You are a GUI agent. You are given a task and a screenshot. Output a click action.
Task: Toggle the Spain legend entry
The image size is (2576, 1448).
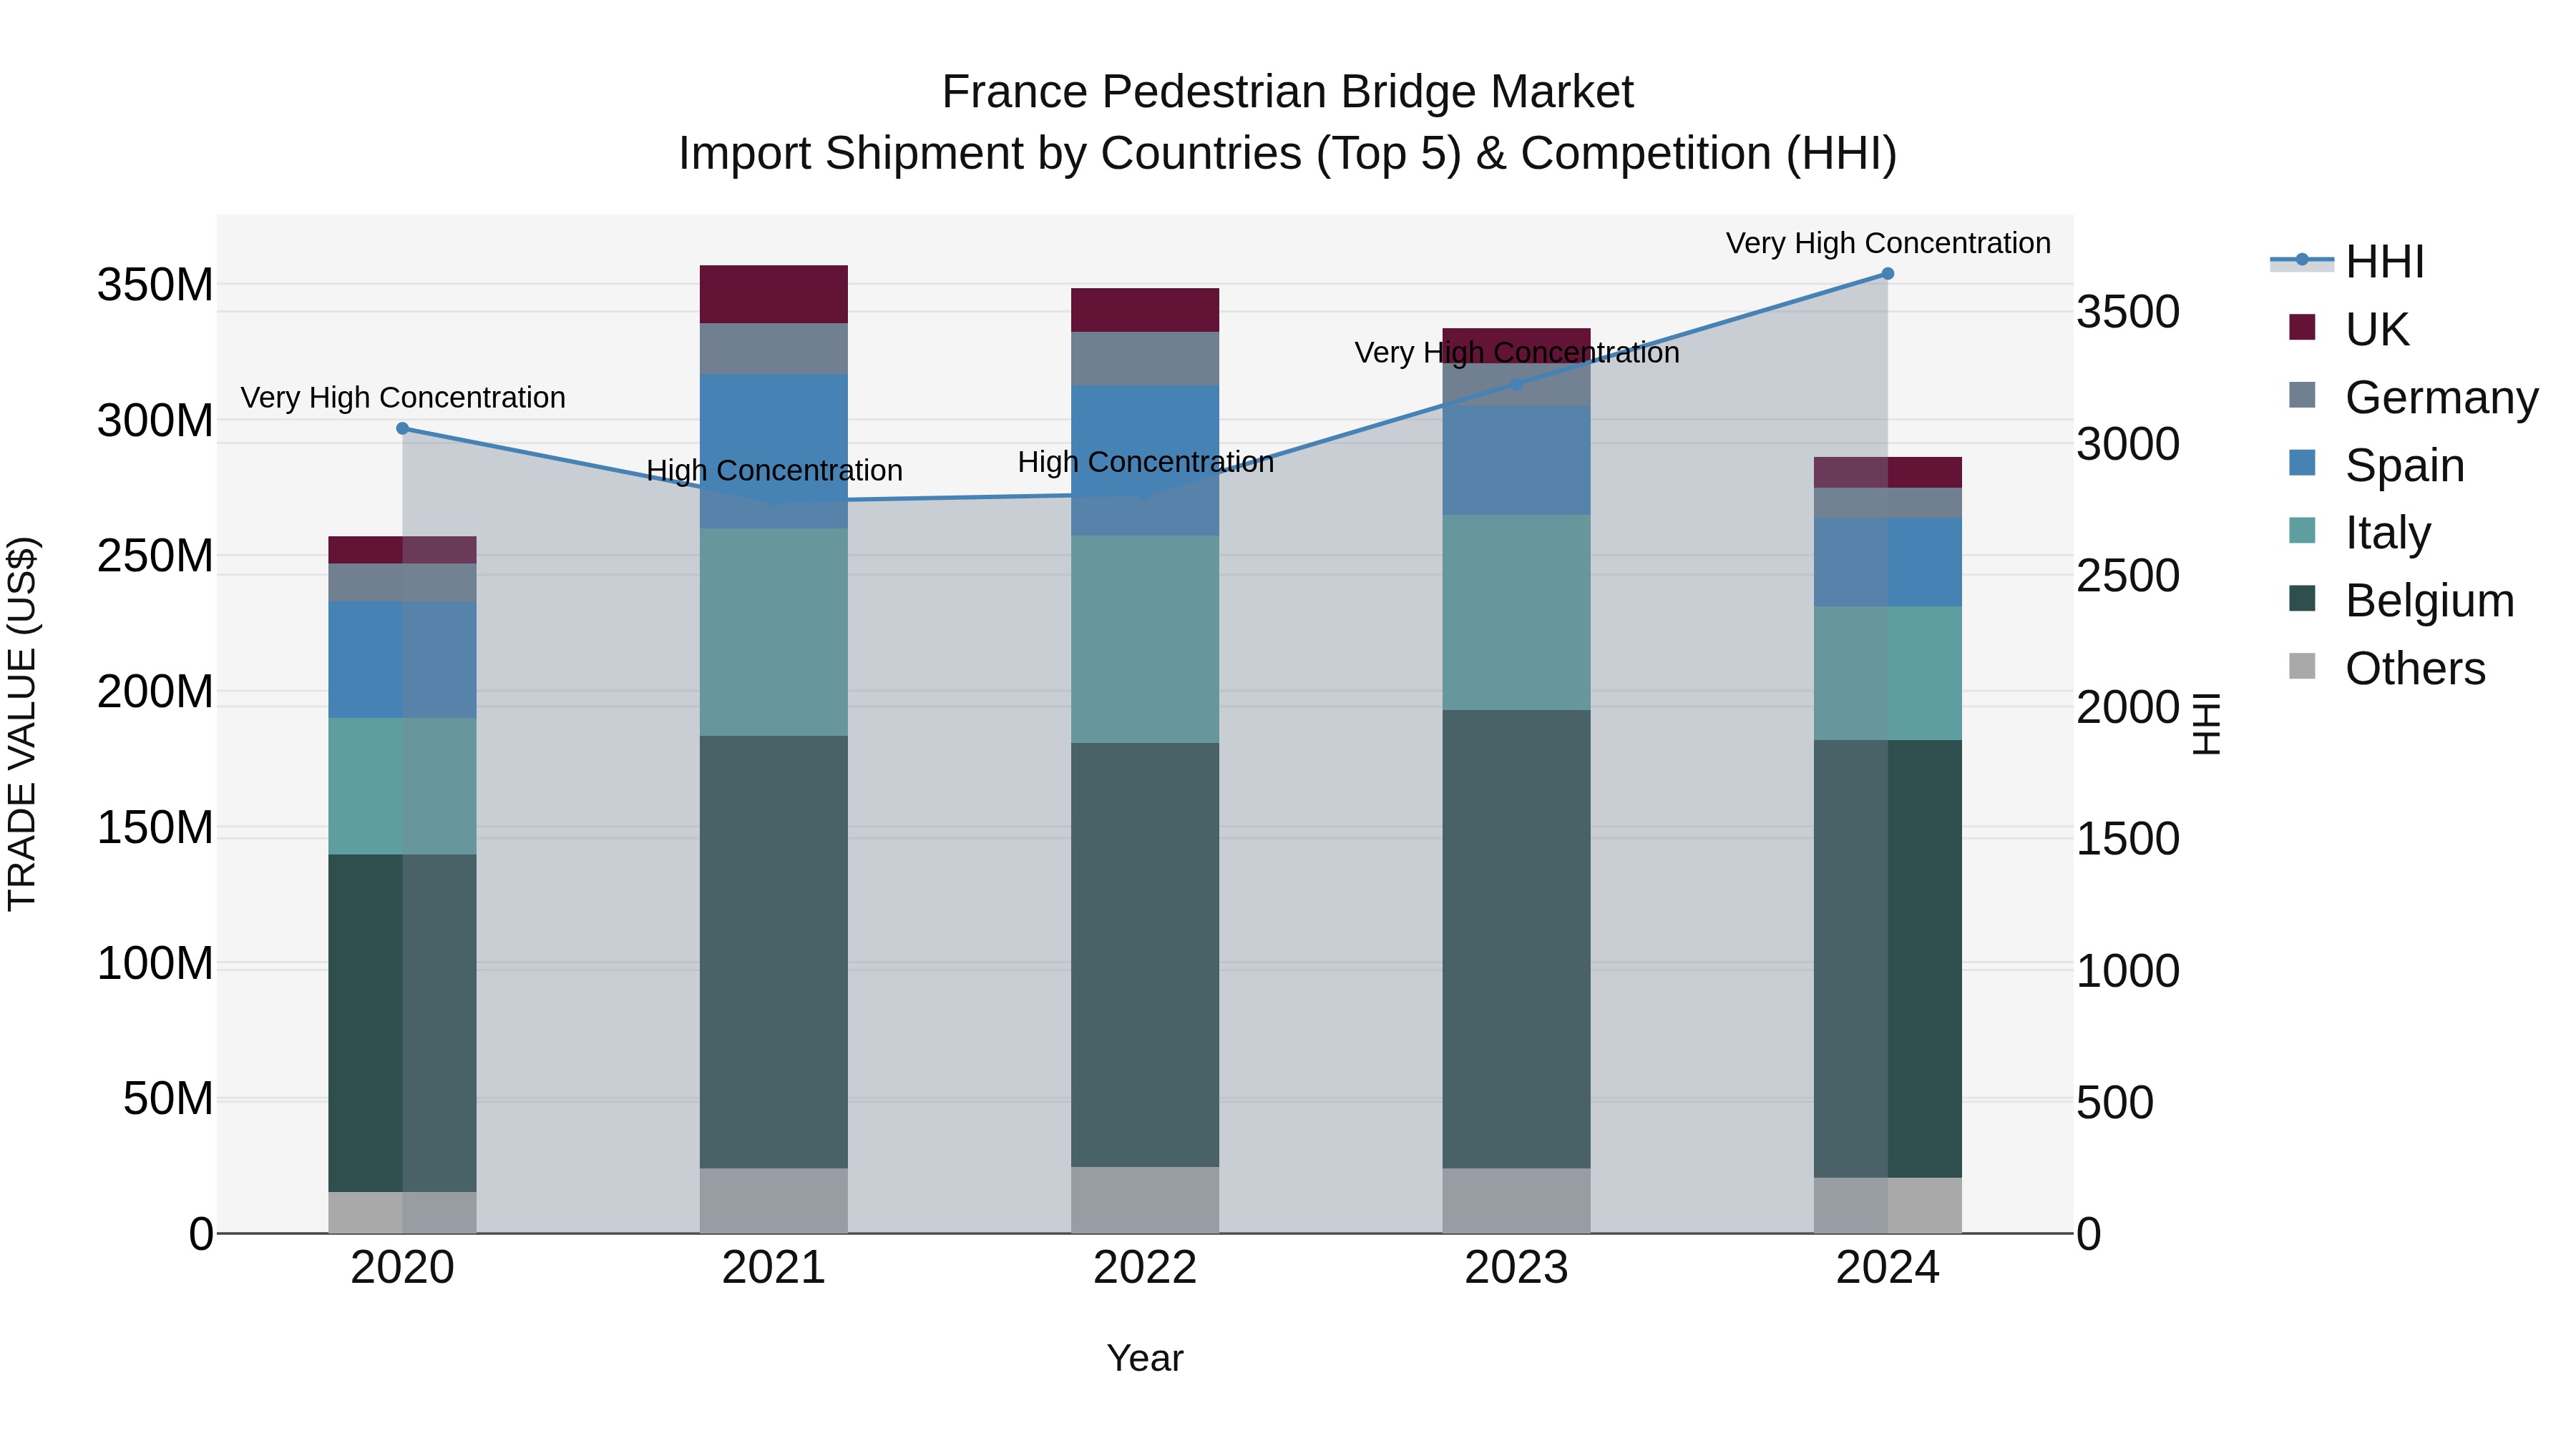[x=2376, y=465]
